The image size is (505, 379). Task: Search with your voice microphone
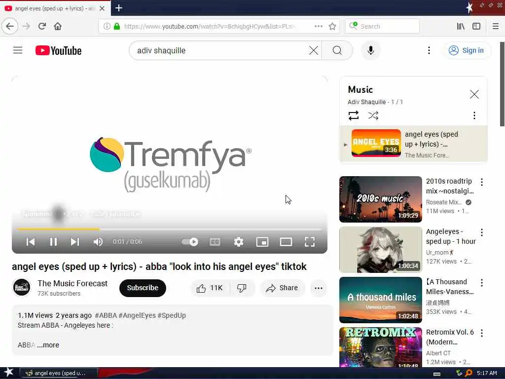click(371, 50)
